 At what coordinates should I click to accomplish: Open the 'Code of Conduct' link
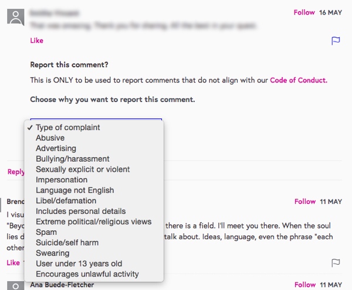click(297, 80)
